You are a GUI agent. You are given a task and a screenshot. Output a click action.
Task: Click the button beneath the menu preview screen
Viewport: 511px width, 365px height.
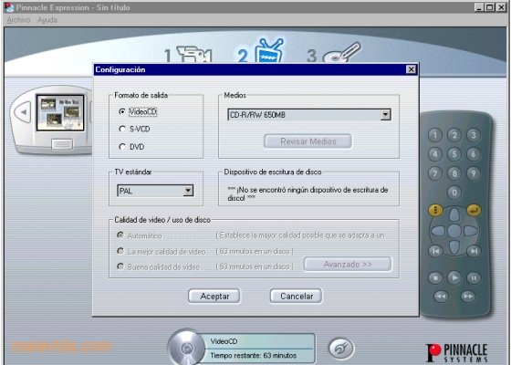tap(62, 144)
